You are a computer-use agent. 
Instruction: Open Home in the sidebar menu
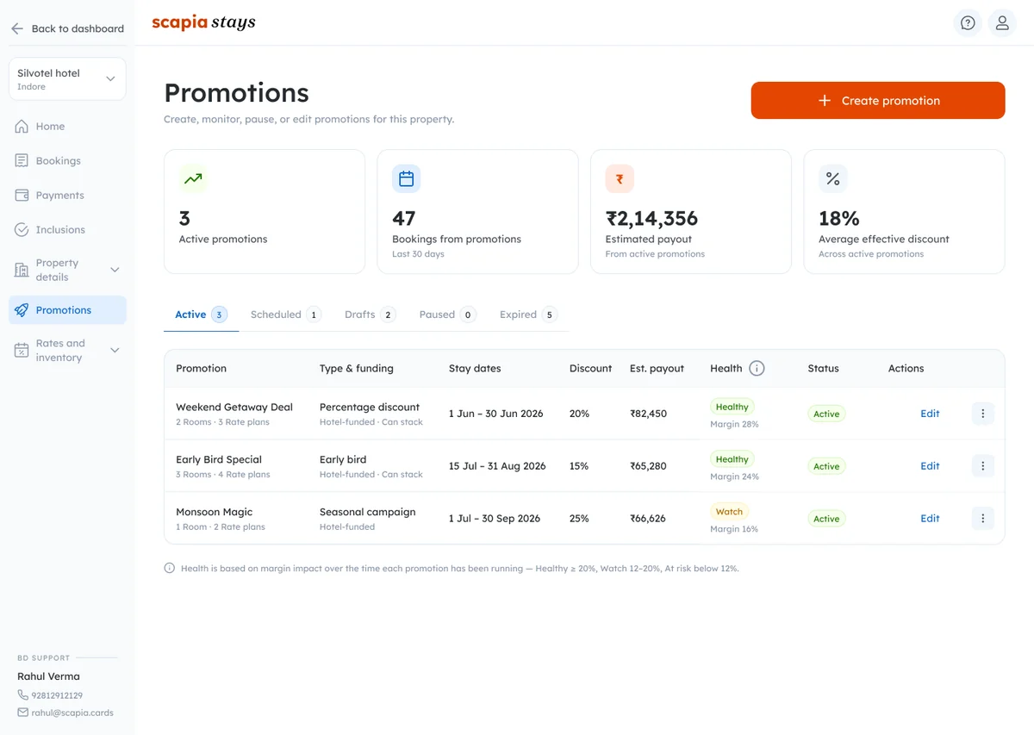(67, 127)
